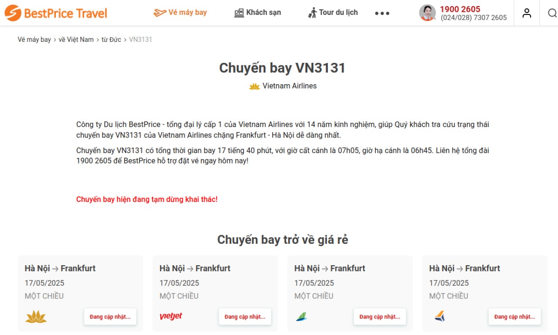The width and height of the screenshot is (558, 335).
Task: Open the user account icon
Action: coord(527,13)
